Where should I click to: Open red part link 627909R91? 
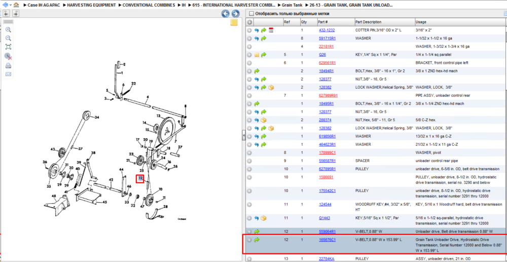coord(328,96)
